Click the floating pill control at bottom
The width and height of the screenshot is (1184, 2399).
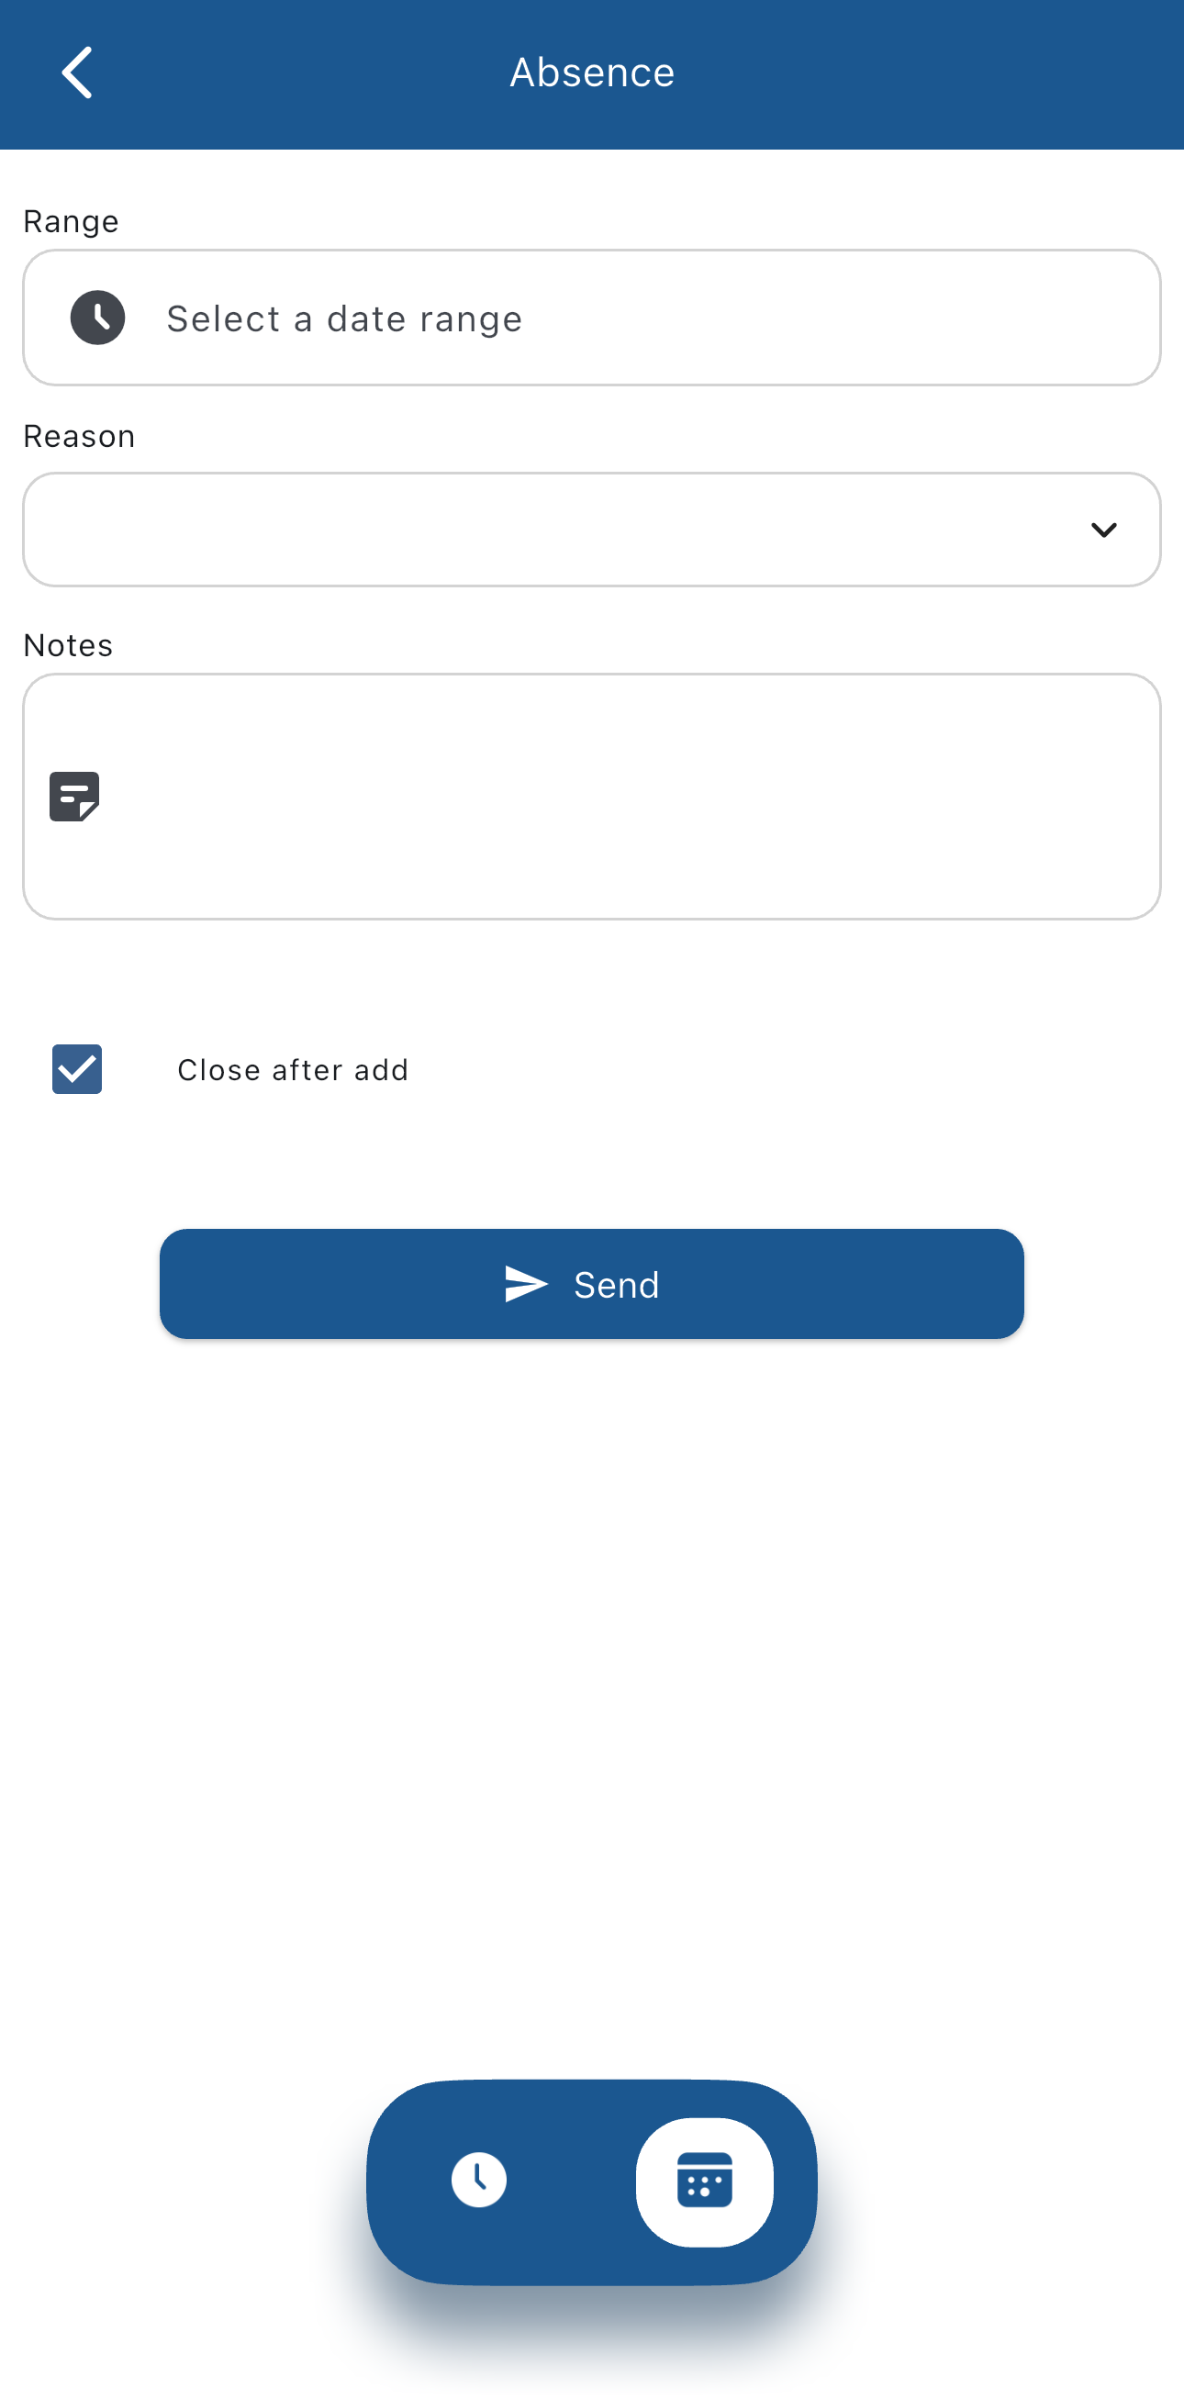(x=591, y=2182)
